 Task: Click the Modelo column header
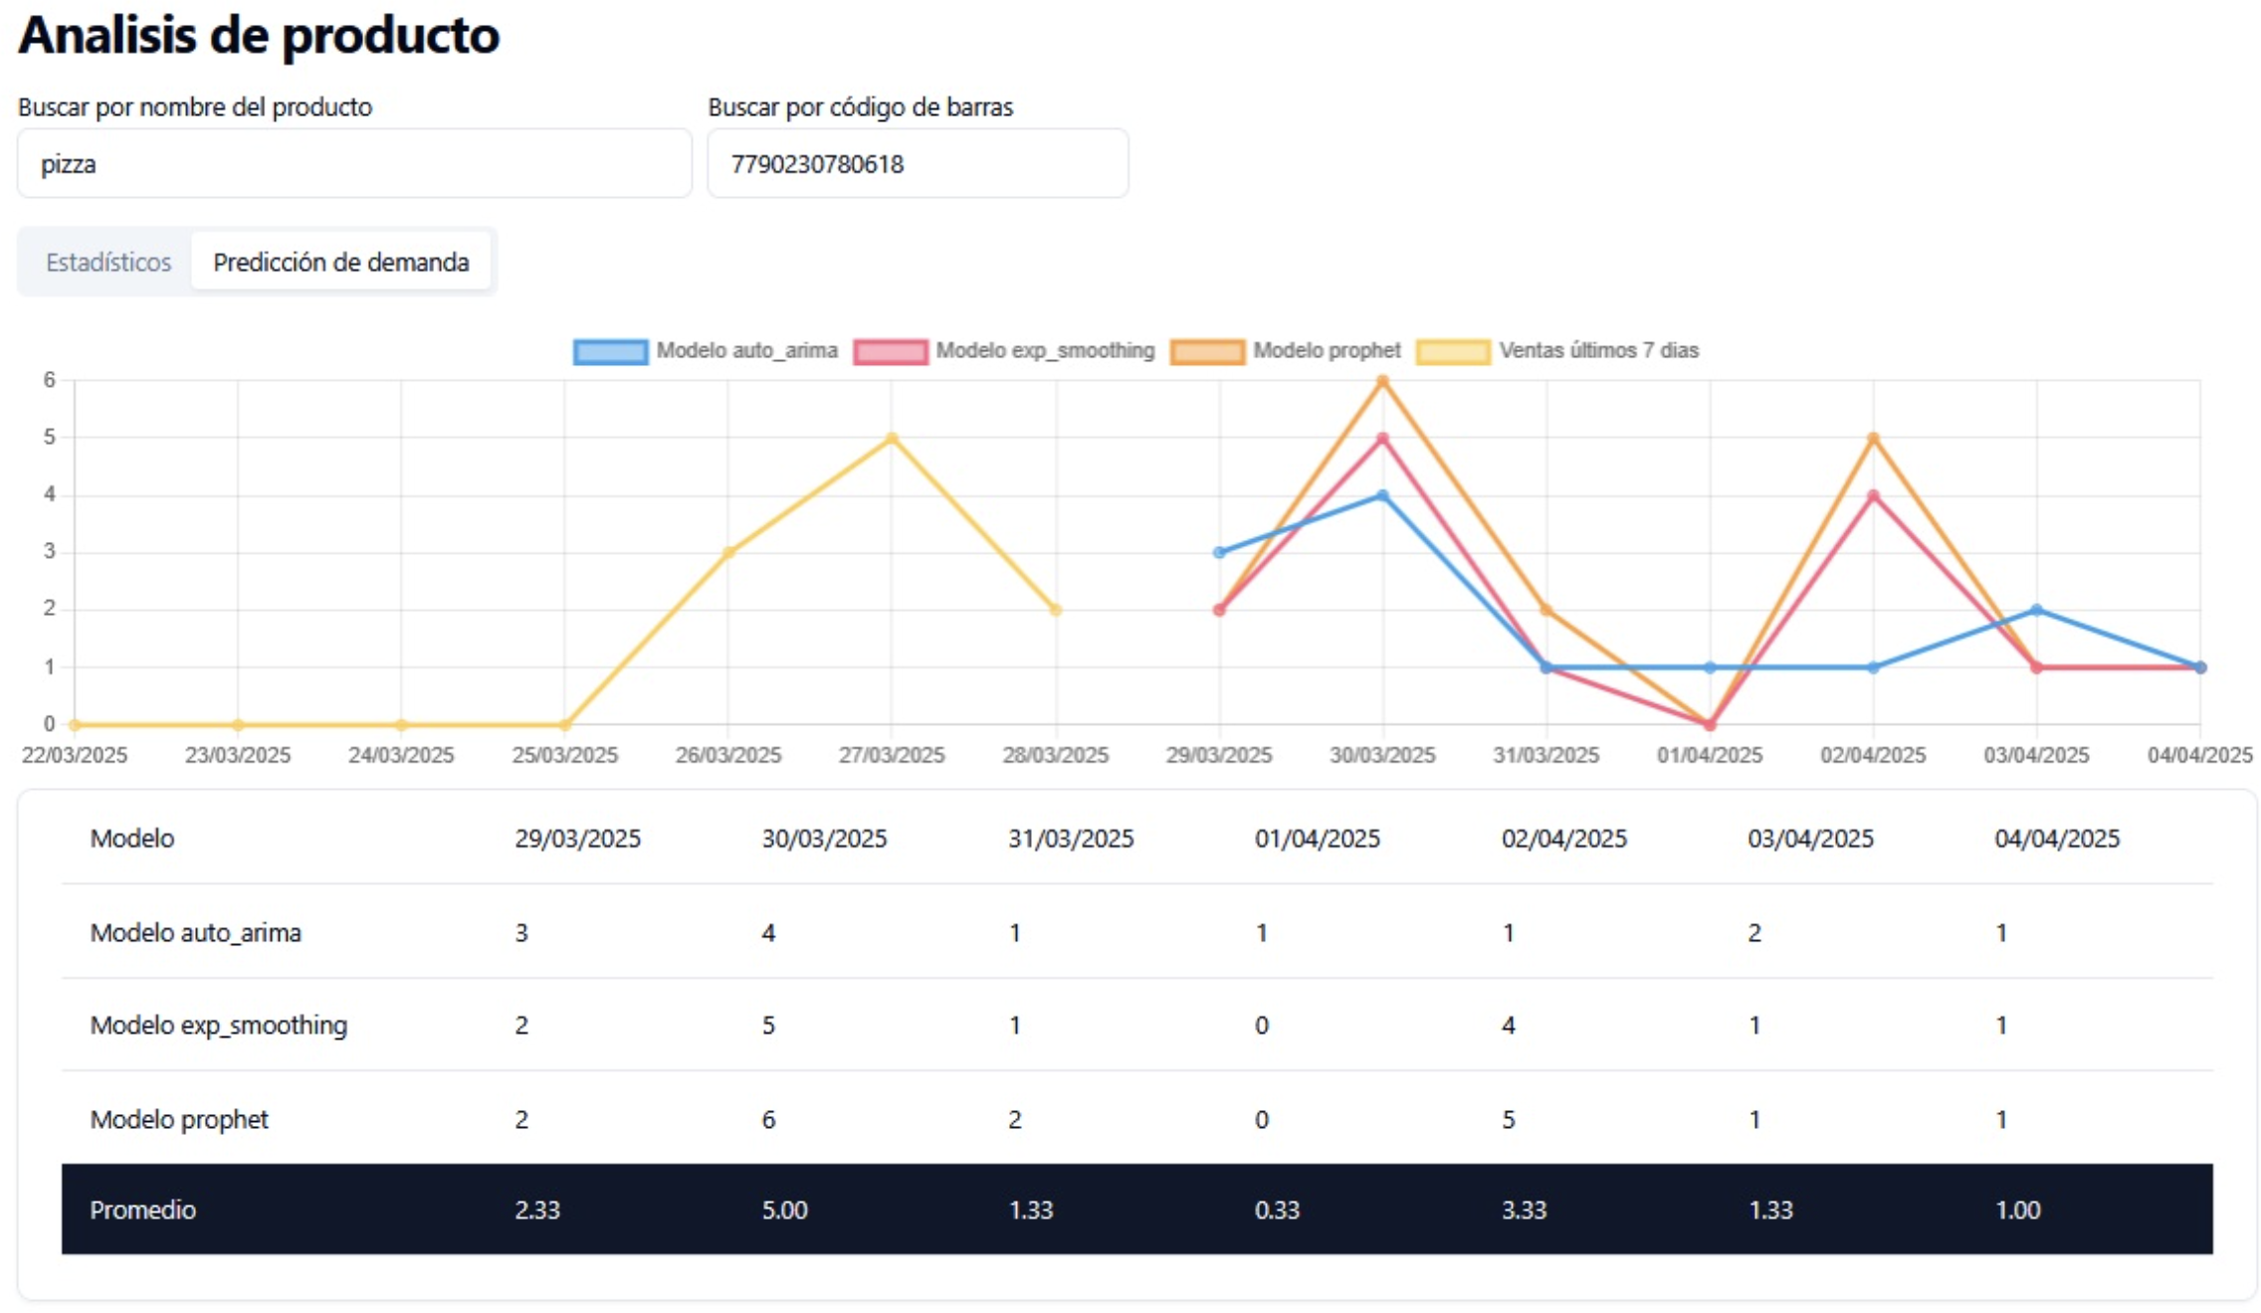(132, 839)
